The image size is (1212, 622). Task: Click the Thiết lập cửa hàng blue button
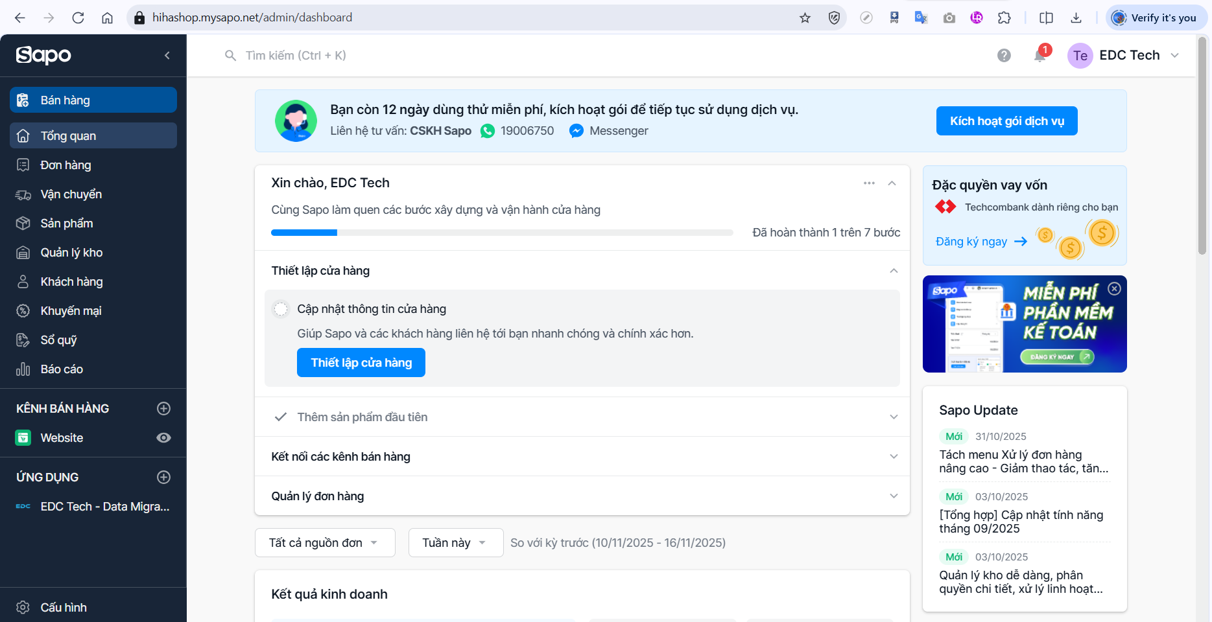(x=361, y=363)
